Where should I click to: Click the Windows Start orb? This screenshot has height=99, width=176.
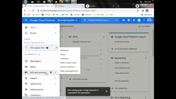click(26, 2)
